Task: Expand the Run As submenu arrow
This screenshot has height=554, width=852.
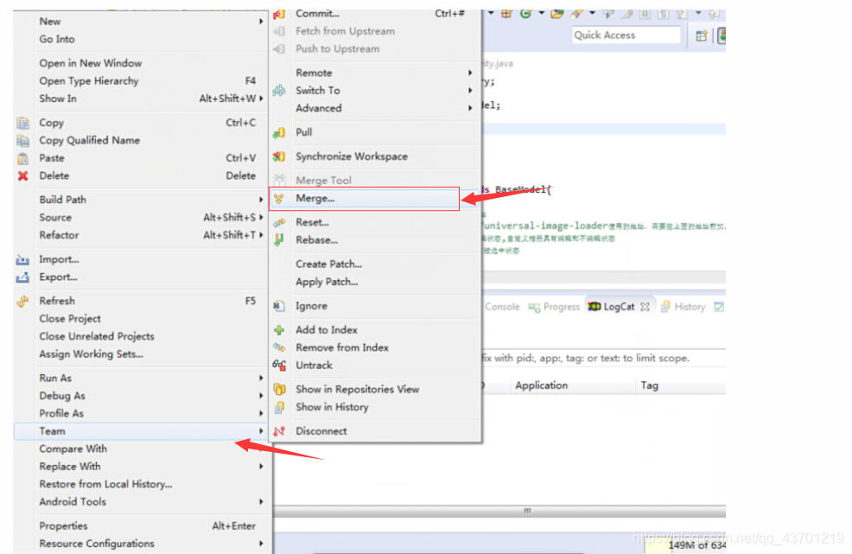Action: coord(261,378)
